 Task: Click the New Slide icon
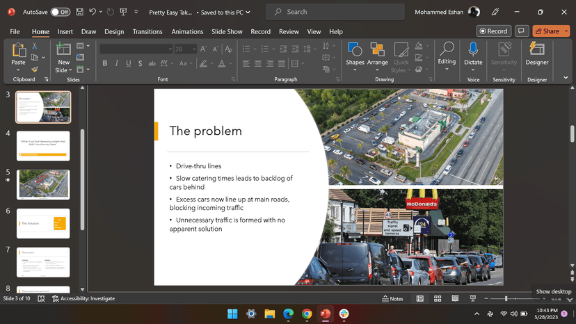[63, 49]
